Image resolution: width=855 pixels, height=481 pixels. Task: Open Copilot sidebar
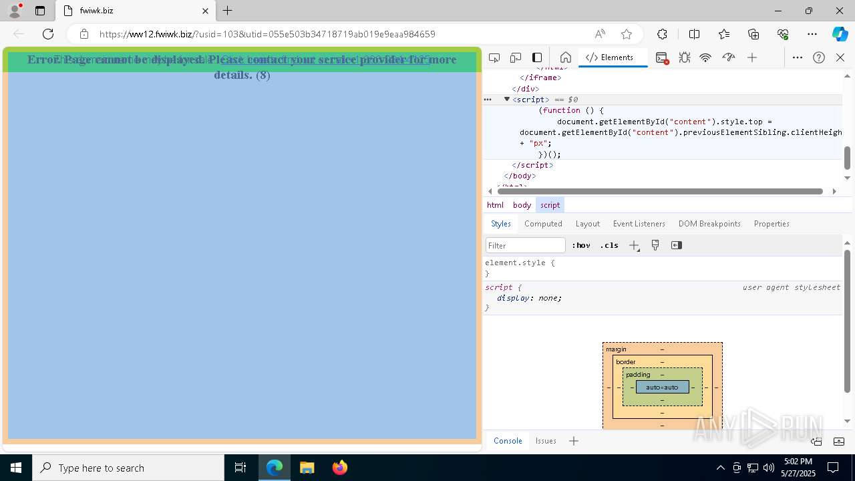click(x=840, y=34)
